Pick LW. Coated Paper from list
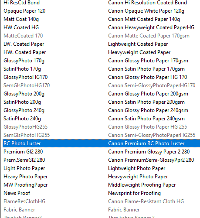200x218 pixels. point(101,44)
